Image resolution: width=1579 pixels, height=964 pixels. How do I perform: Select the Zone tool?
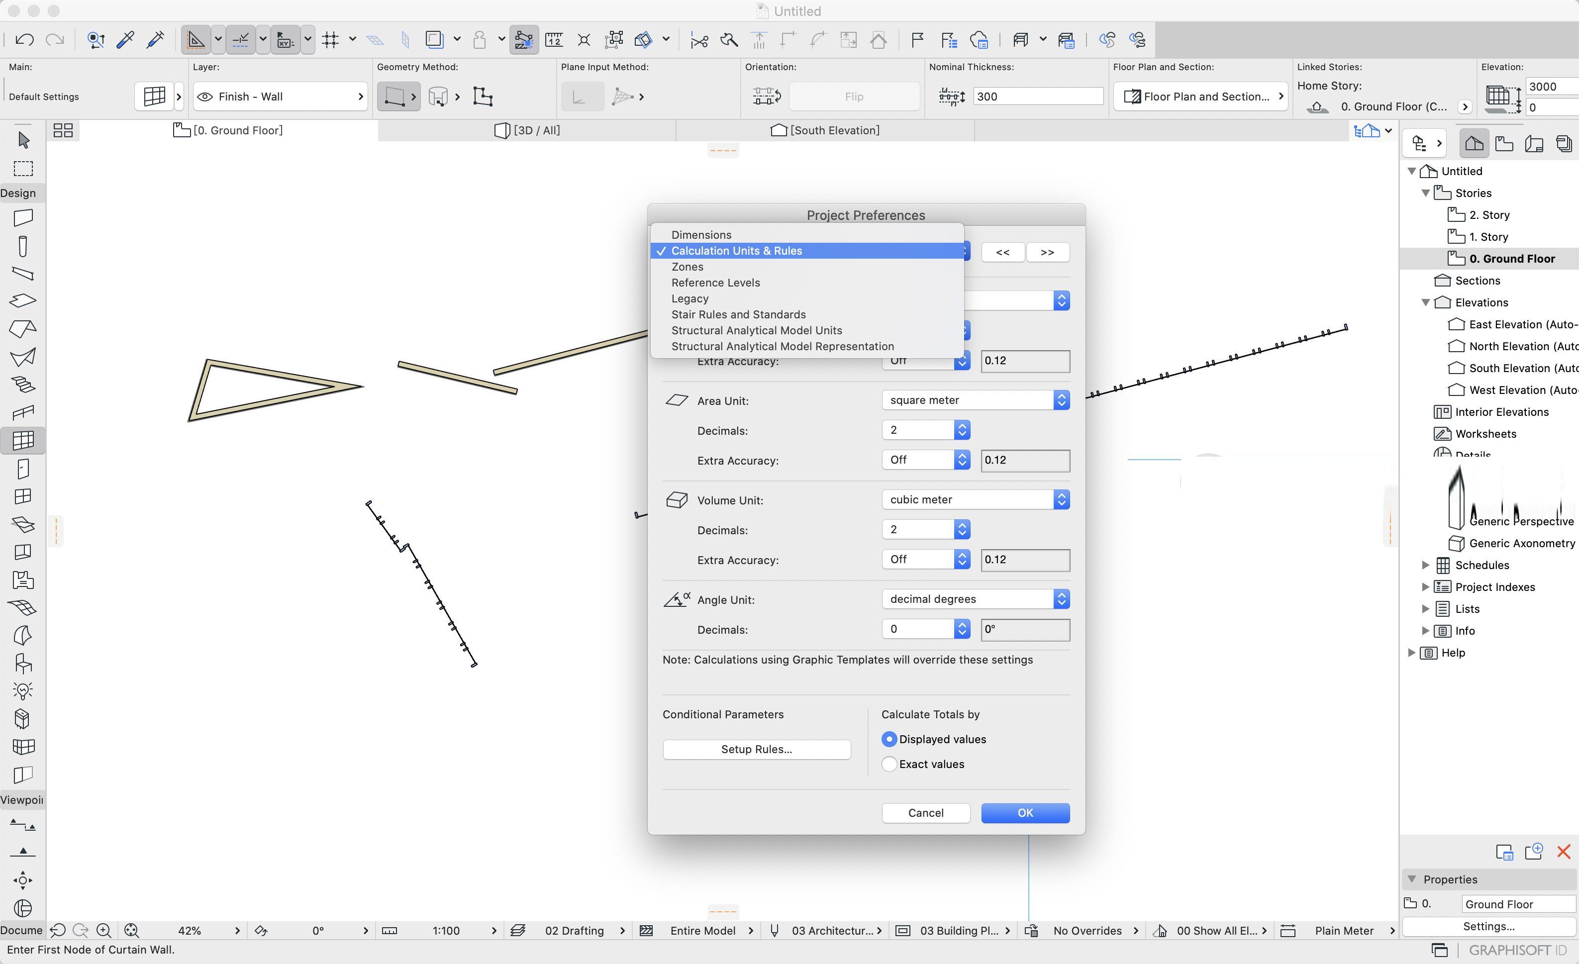(x=23, y=580)
